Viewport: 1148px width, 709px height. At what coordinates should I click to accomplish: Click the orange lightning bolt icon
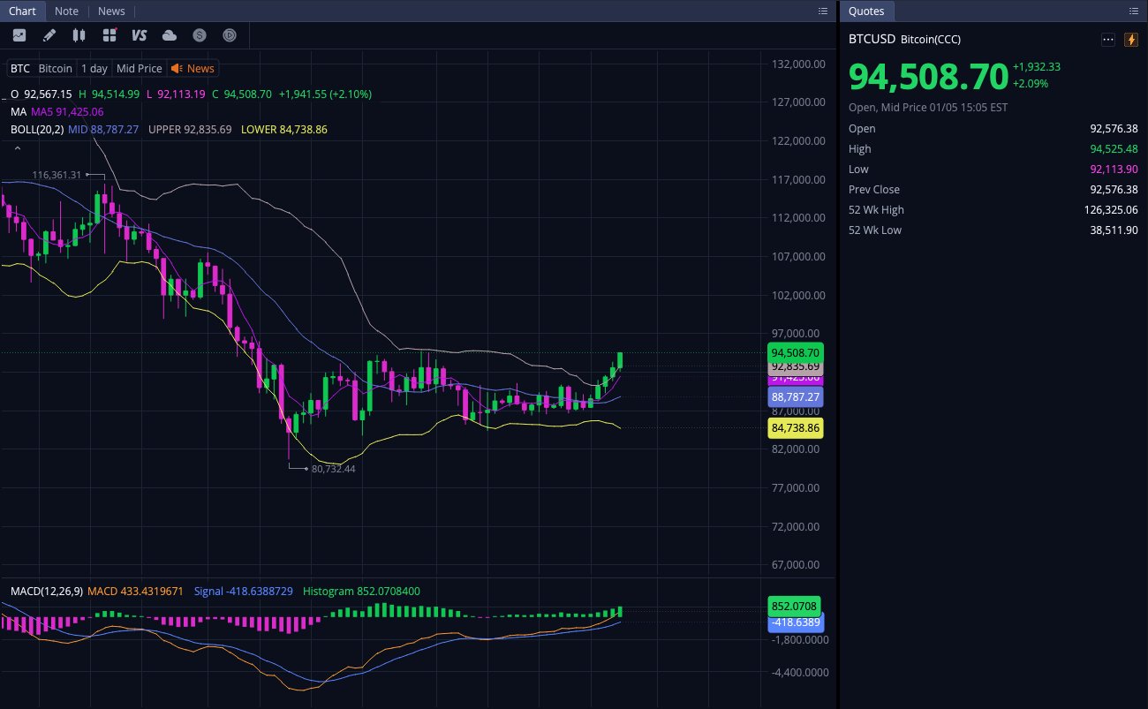(1131, 40)
